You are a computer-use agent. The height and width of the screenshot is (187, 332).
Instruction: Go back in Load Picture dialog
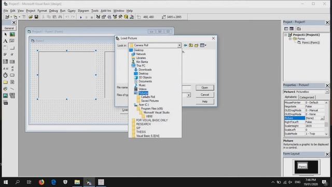tap(186, 45)
